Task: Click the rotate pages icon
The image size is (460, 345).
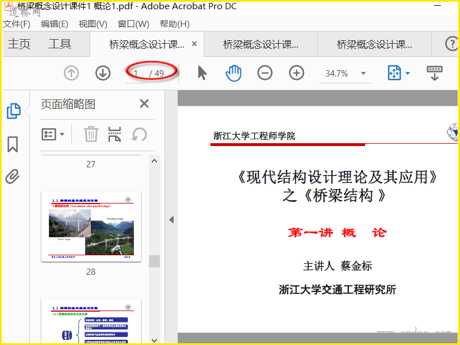Action: point(139,135)
